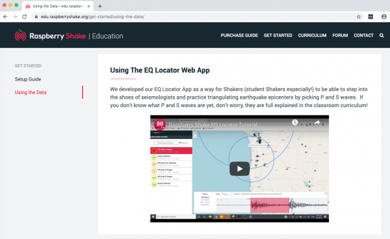Open the Raspberry Shake EQ Locator Tutorial title
Viewport: 390px width, 239px height.
pyautogui.click(x=213, y=125)
